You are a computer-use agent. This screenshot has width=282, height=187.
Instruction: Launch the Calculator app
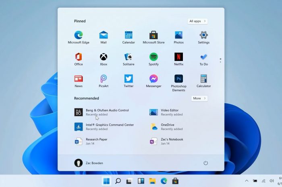pyautogui.click(x=203, y=81)
